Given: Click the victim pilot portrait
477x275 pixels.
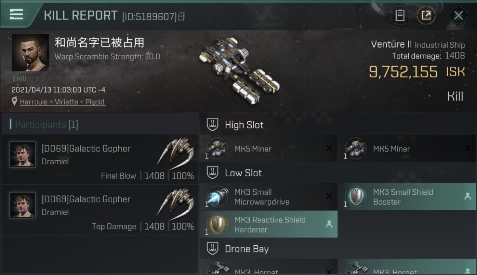Looking at the screenshot, I should pyautogui.click(x=30, y=52).
